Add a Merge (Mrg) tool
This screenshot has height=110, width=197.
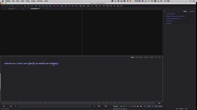point(80,6)
